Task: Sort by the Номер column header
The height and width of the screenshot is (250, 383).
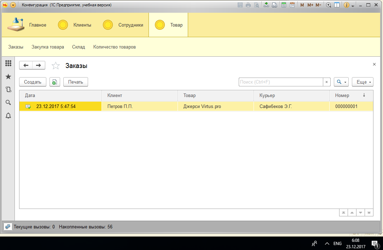Action: click(351, 95)
